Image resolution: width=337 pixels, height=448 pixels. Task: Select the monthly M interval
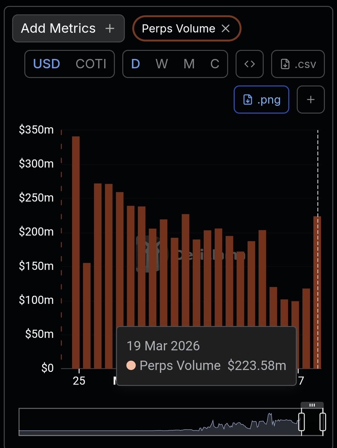click(189, 64)
